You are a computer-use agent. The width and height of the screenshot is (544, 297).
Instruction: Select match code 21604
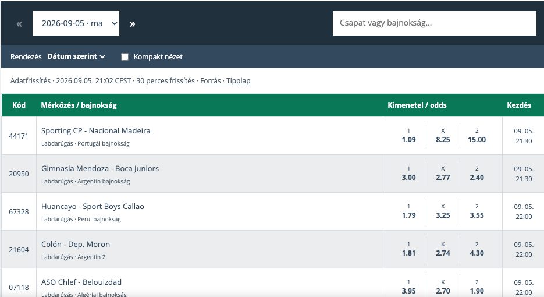[x=19, y=249]
